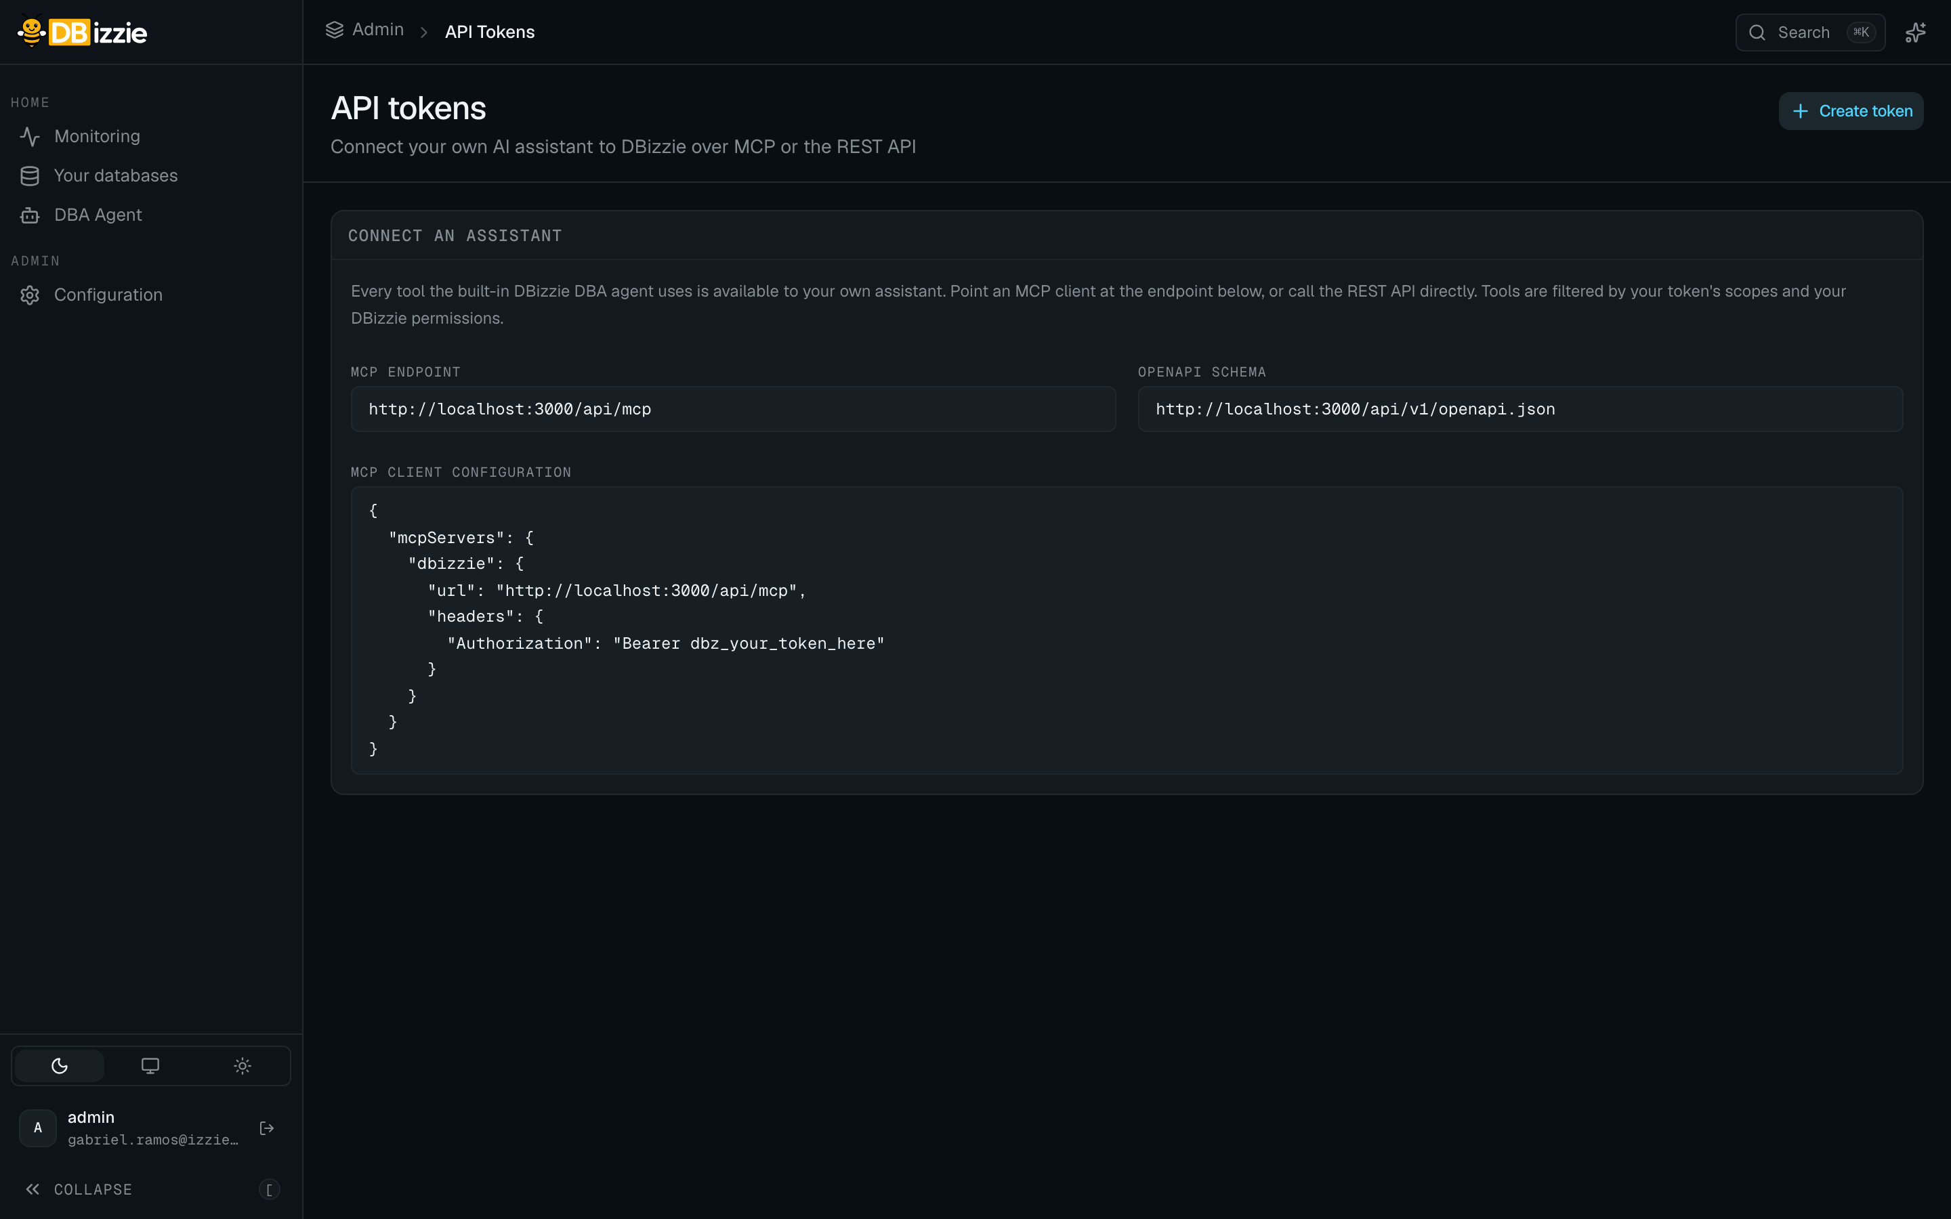Switch to dark theme moon icon
This screenshot has width=1951, height=1219.
pos(60,1066)
